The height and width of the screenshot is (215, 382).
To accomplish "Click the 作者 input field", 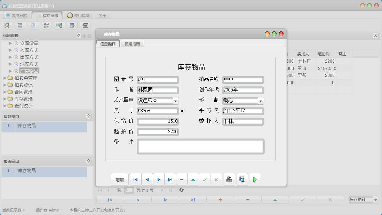I will pos(158,90).
